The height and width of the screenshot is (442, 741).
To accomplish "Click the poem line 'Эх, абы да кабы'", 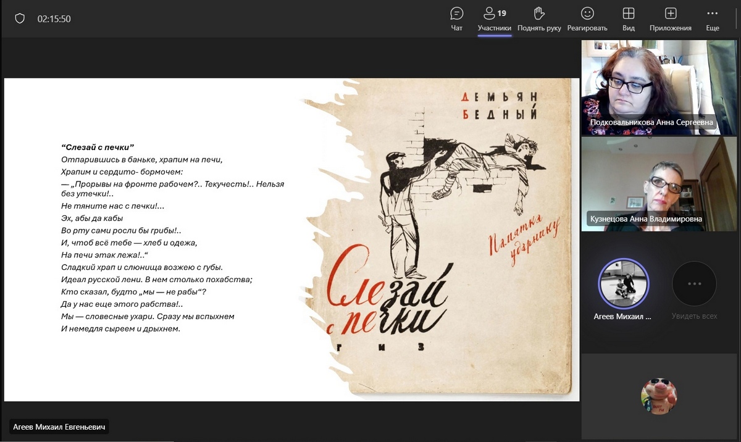I will point(92,218).
